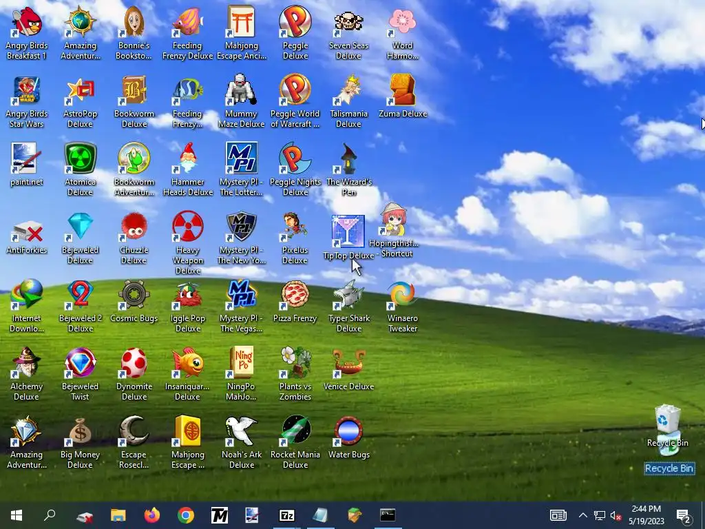Click the Heavy Weapon Deluxe icon
Viewport: 705px width, 529px height.
pyautogui.click(x=187, y=226)
